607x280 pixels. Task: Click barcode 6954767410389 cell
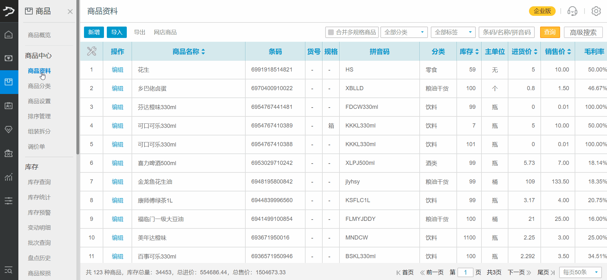[x=272, y=126]
